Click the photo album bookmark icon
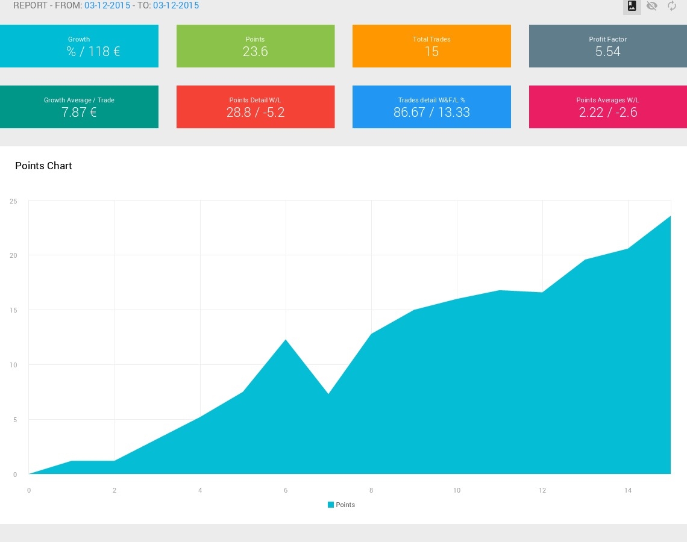 [632, 6]
